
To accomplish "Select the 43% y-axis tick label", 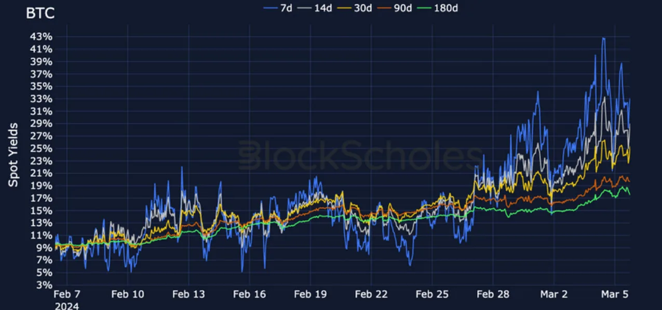I will coord(42,36).
